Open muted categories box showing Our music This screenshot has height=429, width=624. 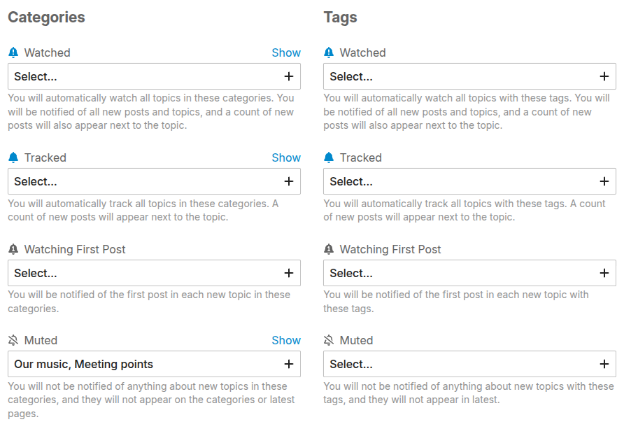(x=154, y=364)
